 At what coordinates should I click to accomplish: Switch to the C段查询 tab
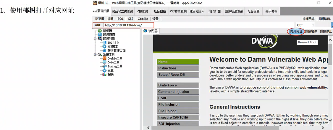coord(143,11)
